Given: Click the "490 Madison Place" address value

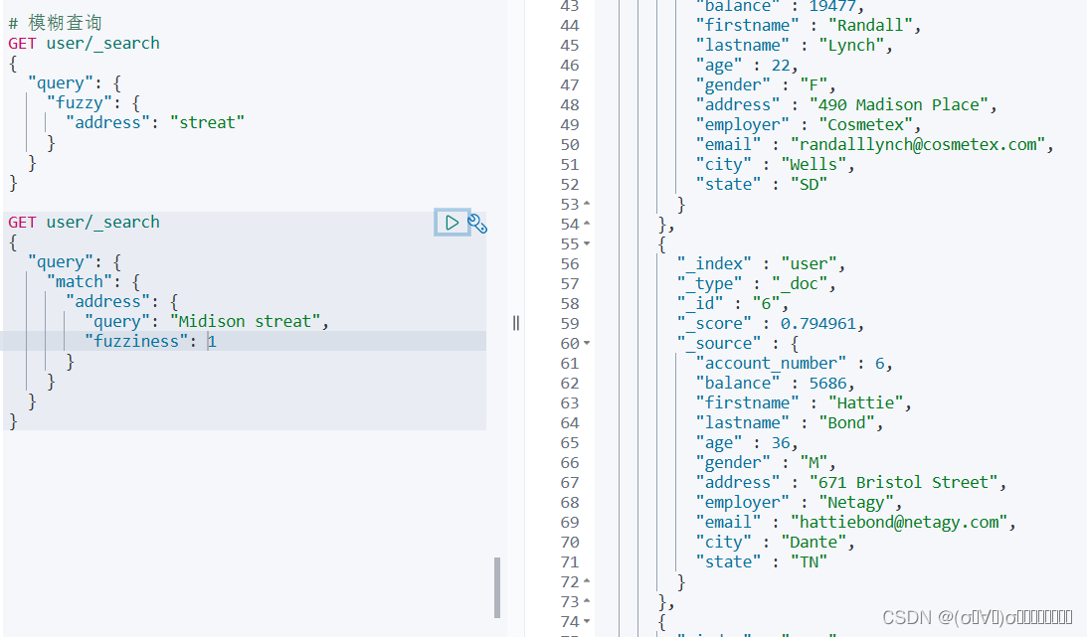Looking at the screenshot, I should 898,104.
